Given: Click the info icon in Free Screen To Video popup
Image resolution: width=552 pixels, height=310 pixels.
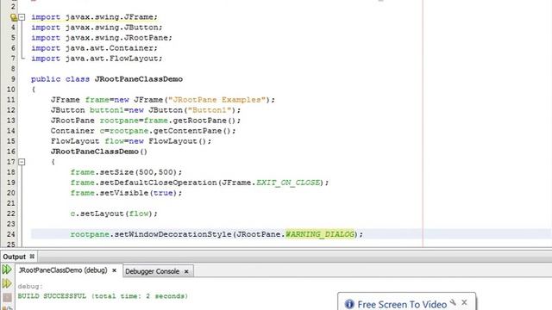Looking at the screenshot, I should (349, 304).
